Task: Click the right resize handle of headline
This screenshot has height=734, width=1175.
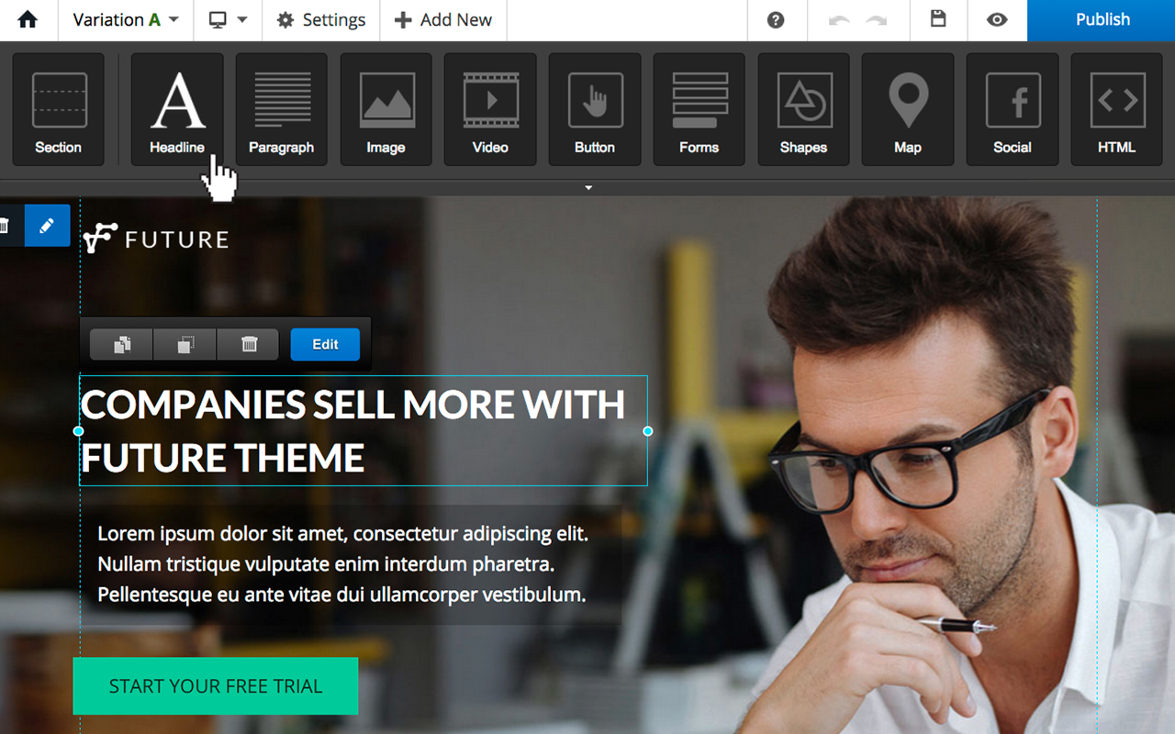Action: point(648,431)
